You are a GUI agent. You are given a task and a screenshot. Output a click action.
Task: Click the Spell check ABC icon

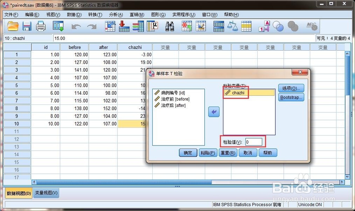tap(312, 26)
